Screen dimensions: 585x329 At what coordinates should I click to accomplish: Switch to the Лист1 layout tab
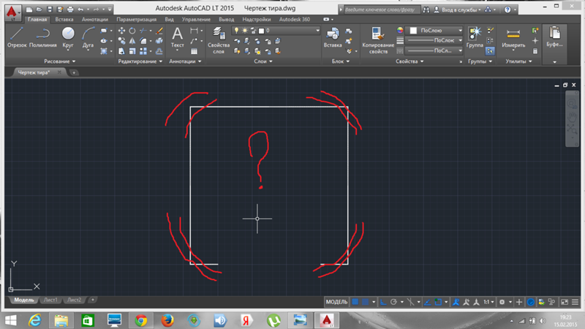click(x=50, y=300)
